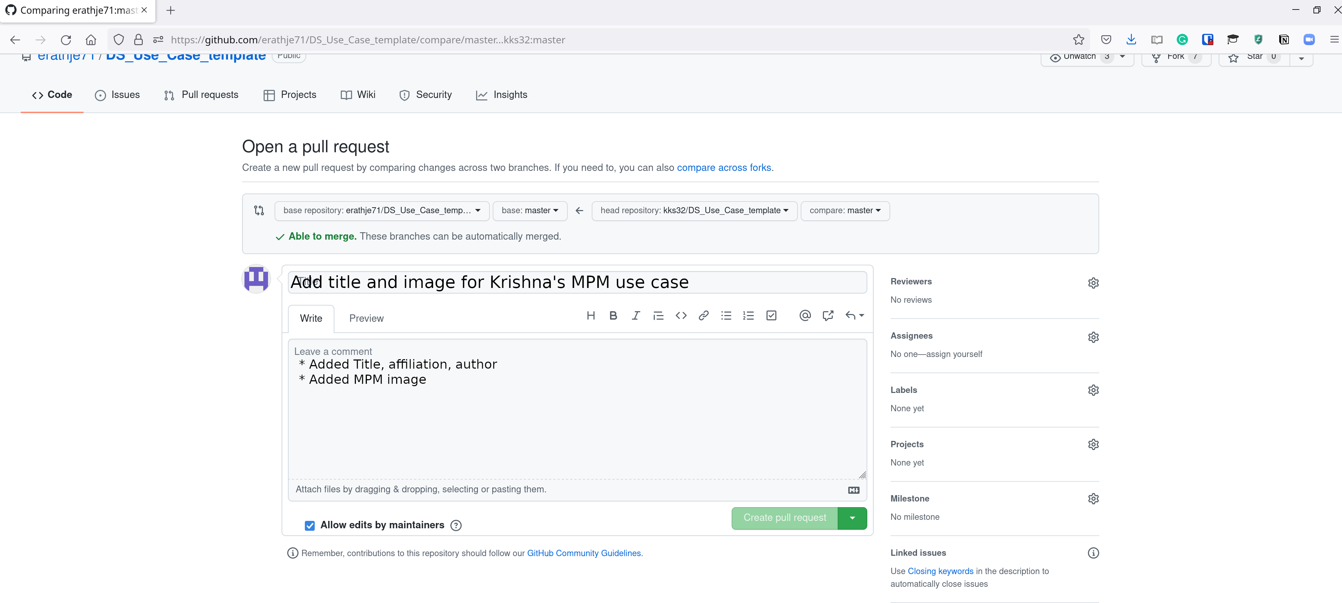Click the pull request title field

(577, 283)
